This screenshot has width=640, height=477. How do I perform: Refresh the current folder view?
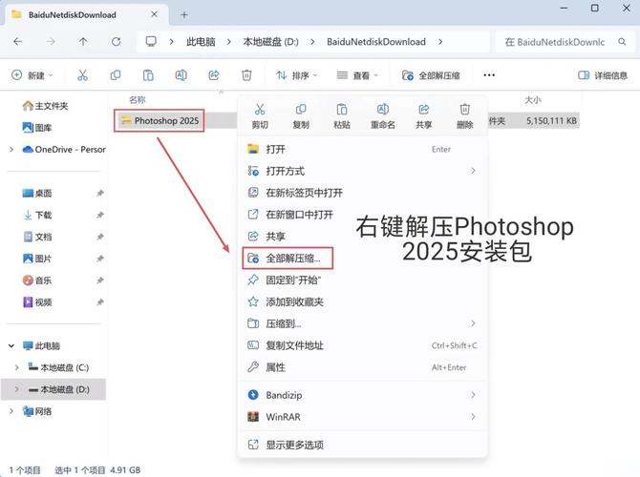(116, 42)
